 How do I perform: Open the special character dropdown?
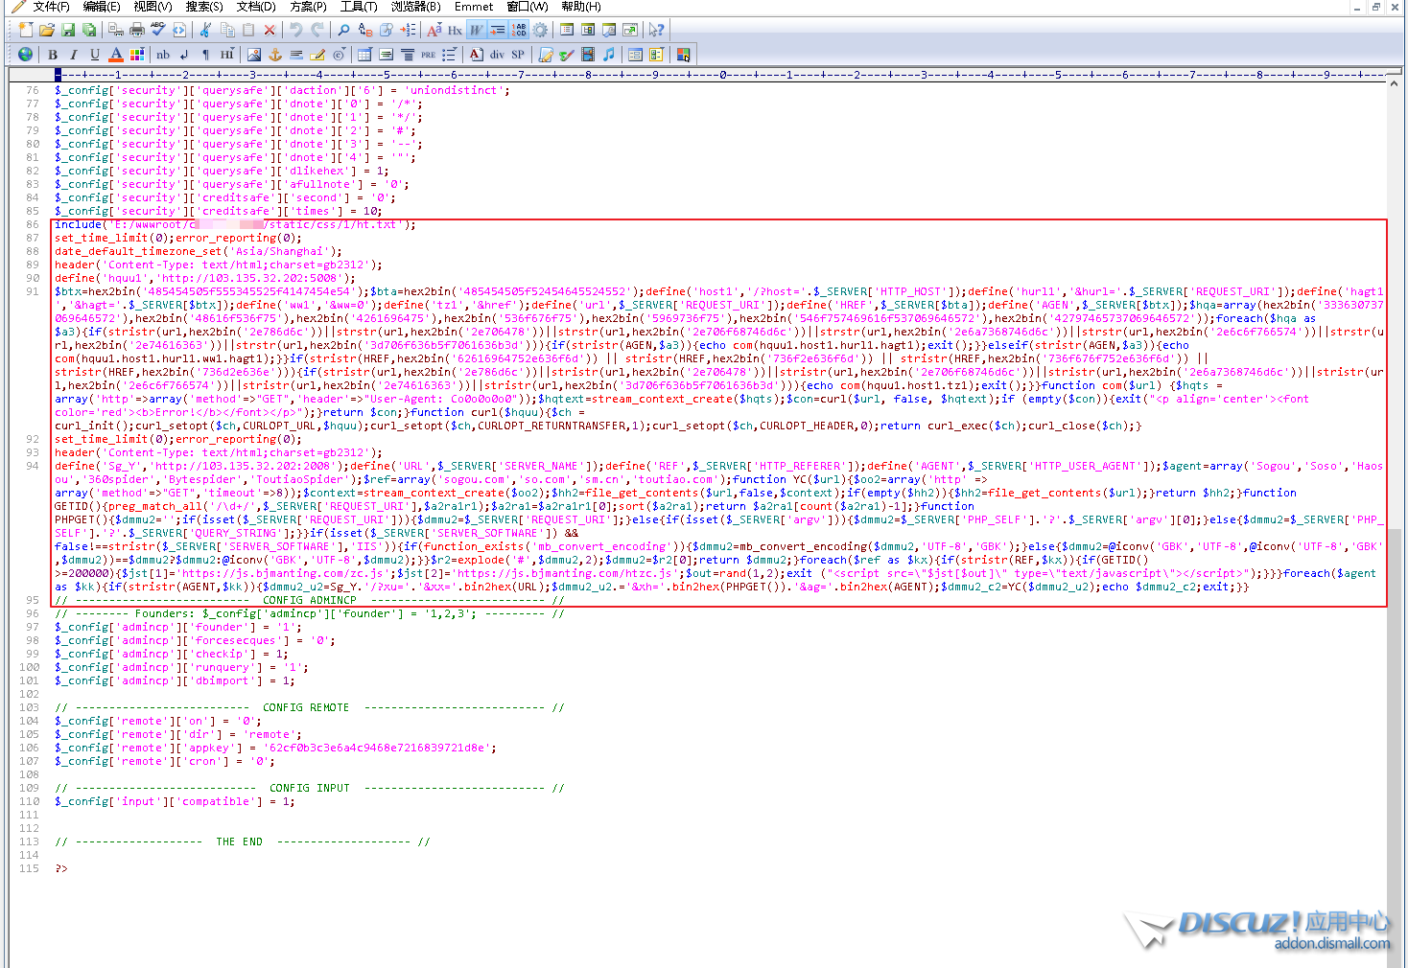tap(340, 55)
